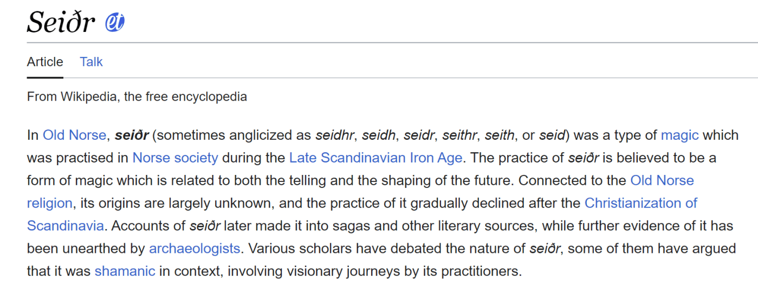Open the 'shamanic' hyperlink
Image resolution: width=758 pixels, height=286 pixels.
tap(125, 270)
